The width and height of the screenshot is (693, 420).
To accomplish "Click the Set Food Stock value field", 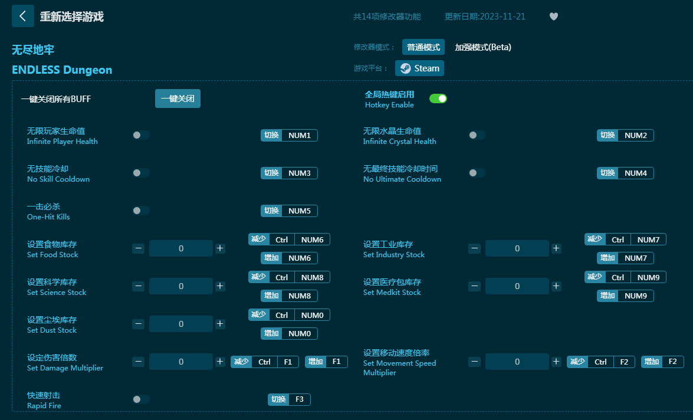I will (x=180, y=248).
